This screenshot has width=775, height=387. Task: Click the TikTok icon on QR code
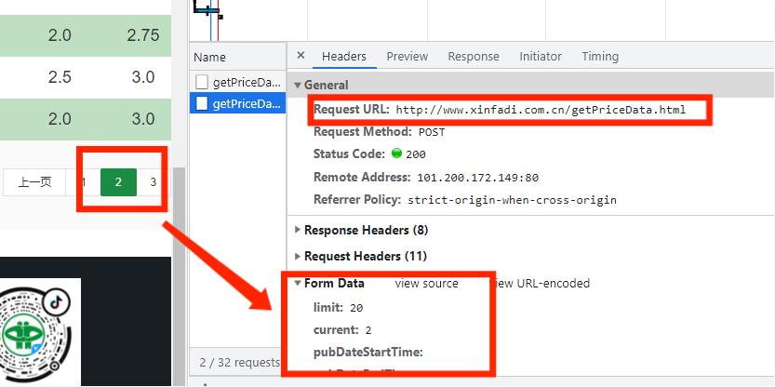56,302
